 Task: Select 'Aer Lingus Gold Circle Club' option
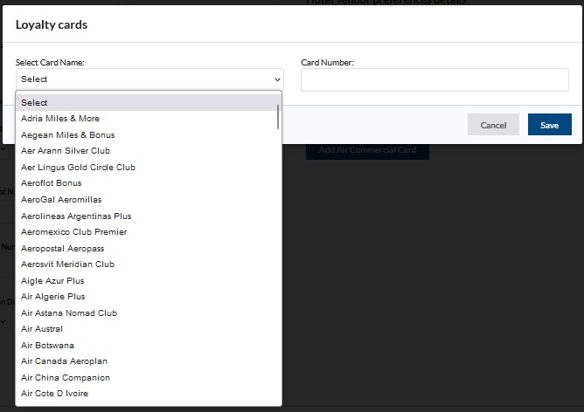[148, 168]
